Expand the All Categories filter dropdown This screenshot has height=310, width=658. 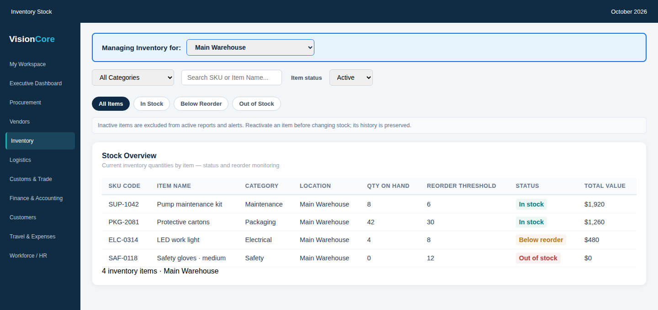[133, 77]
